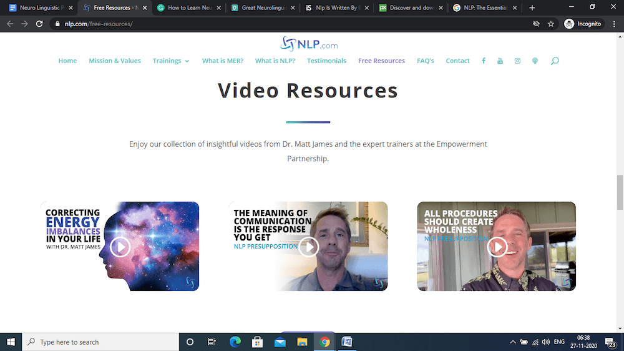Close the Free Resources tab
The height and width of the screenshot is (351, 624).
click(x=145, y=7)
